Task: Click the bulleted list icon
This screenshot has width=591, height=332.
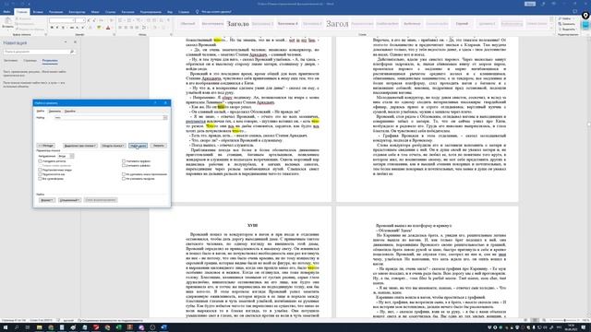Action: [121, 20]
